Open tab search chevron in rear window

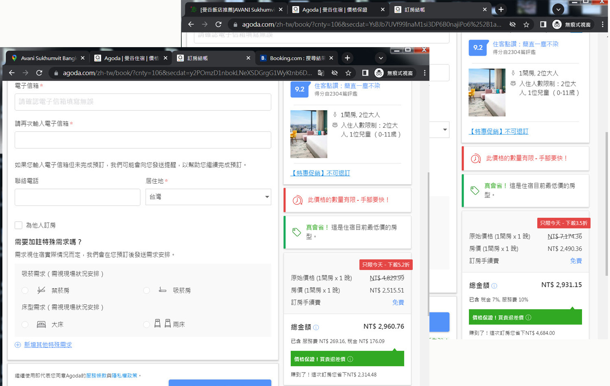click(558, 9)
